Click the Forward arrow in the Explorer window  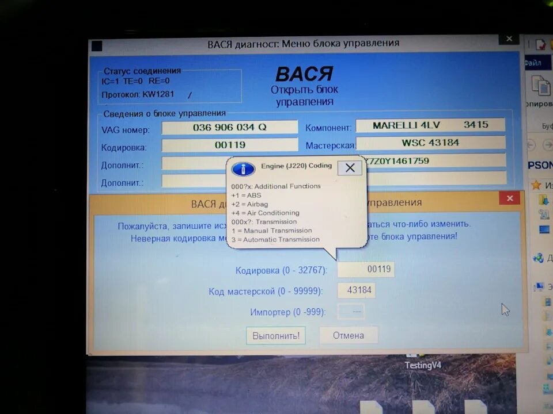548,145
